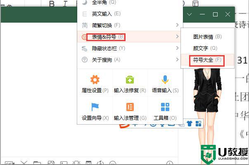The height and width of the screenshot is (165, 249).
Task: Minimize the green title bar window
Action: coord(202,14)
